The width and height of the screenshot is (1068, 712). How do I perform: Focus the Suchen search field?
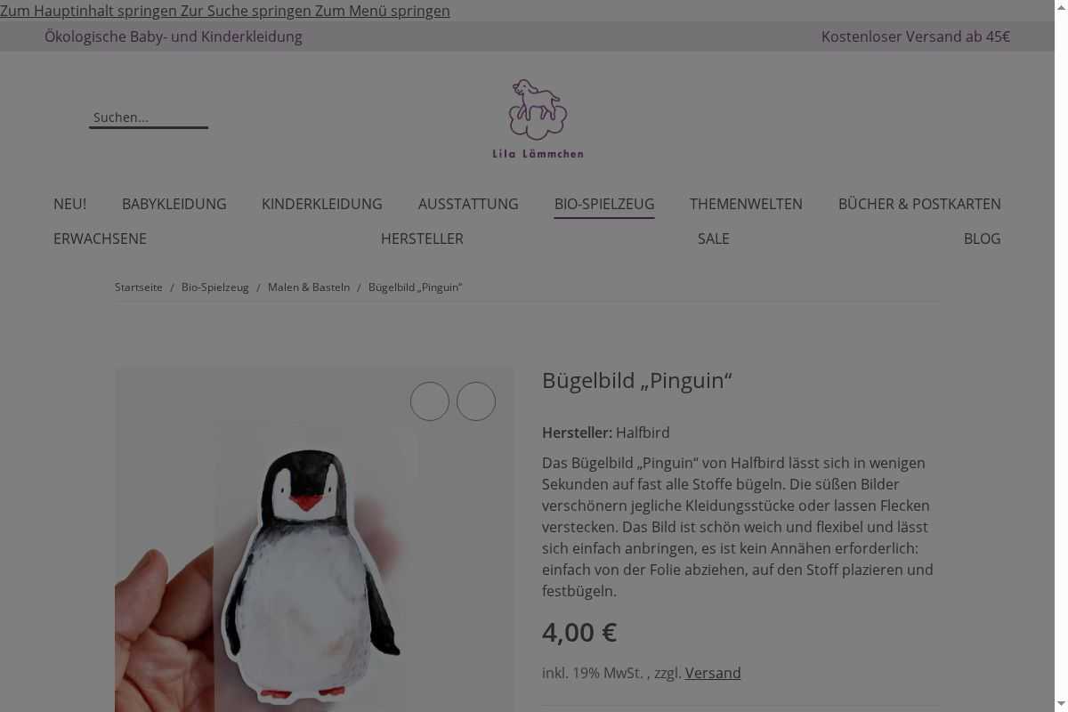click(149, 117)
